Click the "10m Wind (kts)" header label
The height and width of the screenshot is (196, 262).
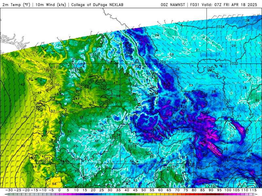click(x=51, y=5)
